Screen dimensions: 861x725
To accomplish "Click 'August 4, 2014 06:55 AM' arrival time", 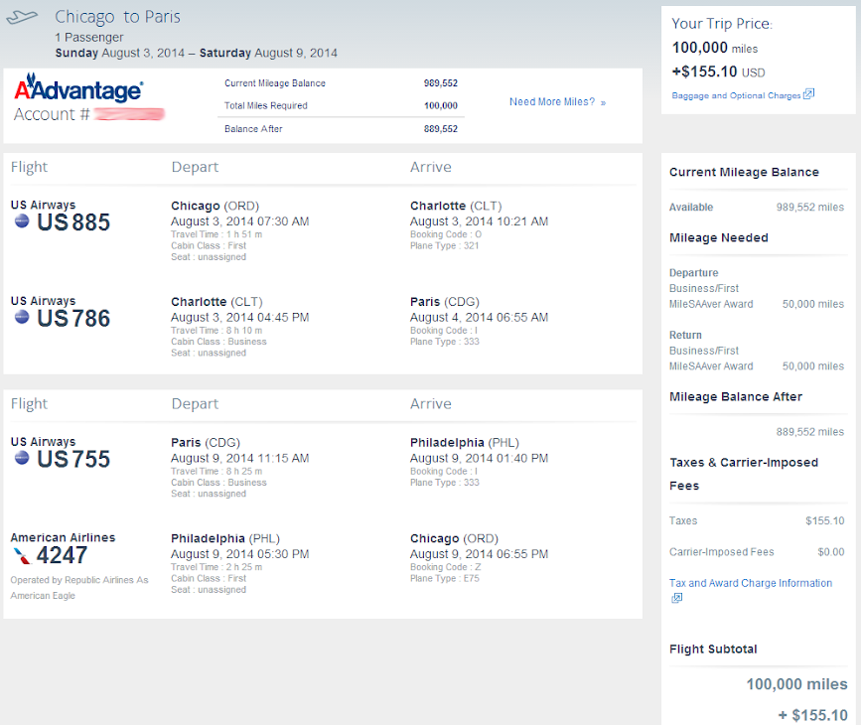I will [x=479, y=317].
